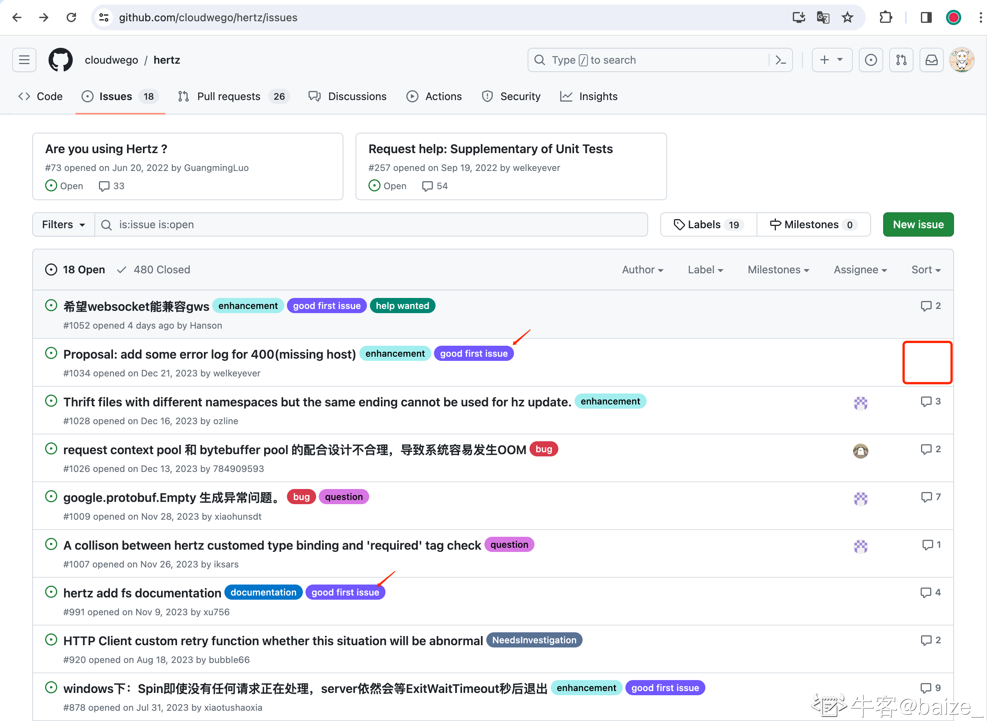Open site information icon in address bar
Image resolution: width=987 pixels, height=721 pixels.
point(104,17)
